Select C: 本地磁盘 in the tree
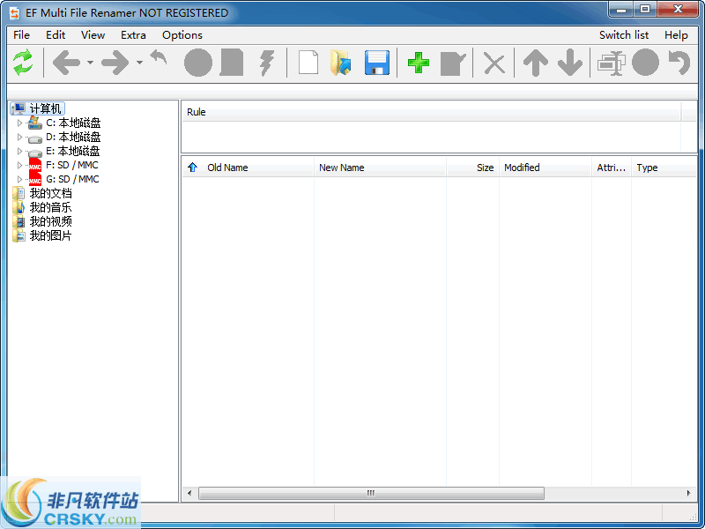705x529 pixels. click(73, 123)
